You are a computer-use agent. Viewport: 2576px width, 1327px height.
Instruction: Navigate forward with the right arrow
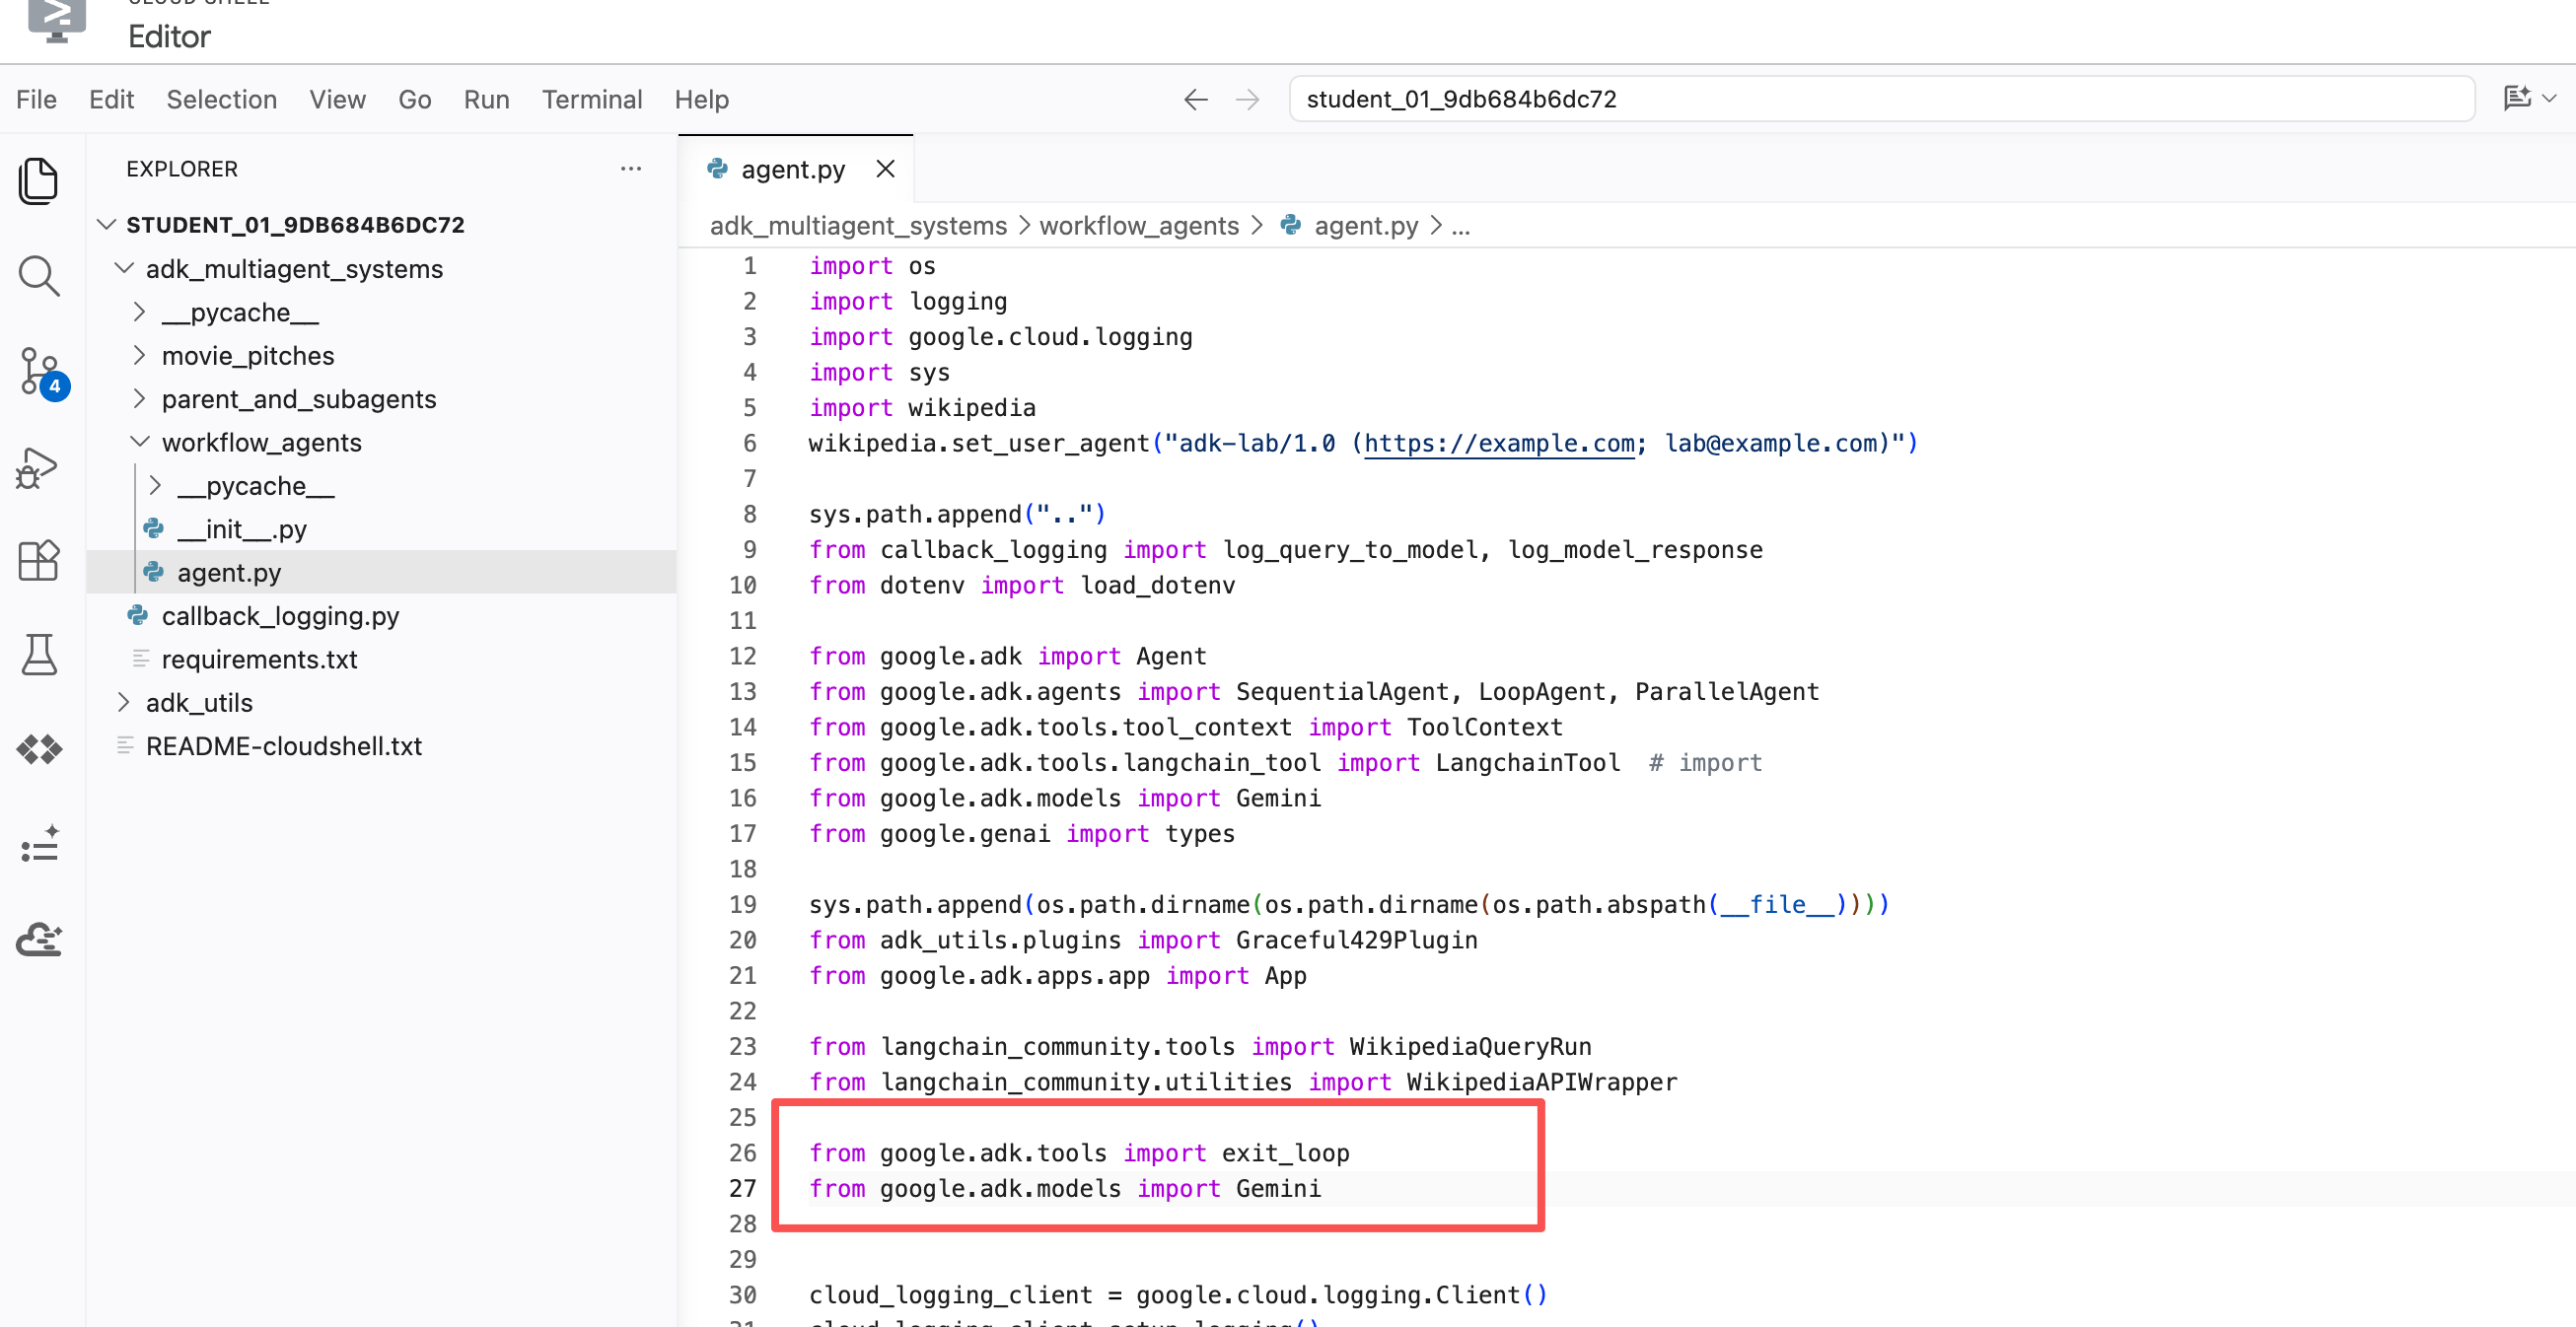point(1247,99)
